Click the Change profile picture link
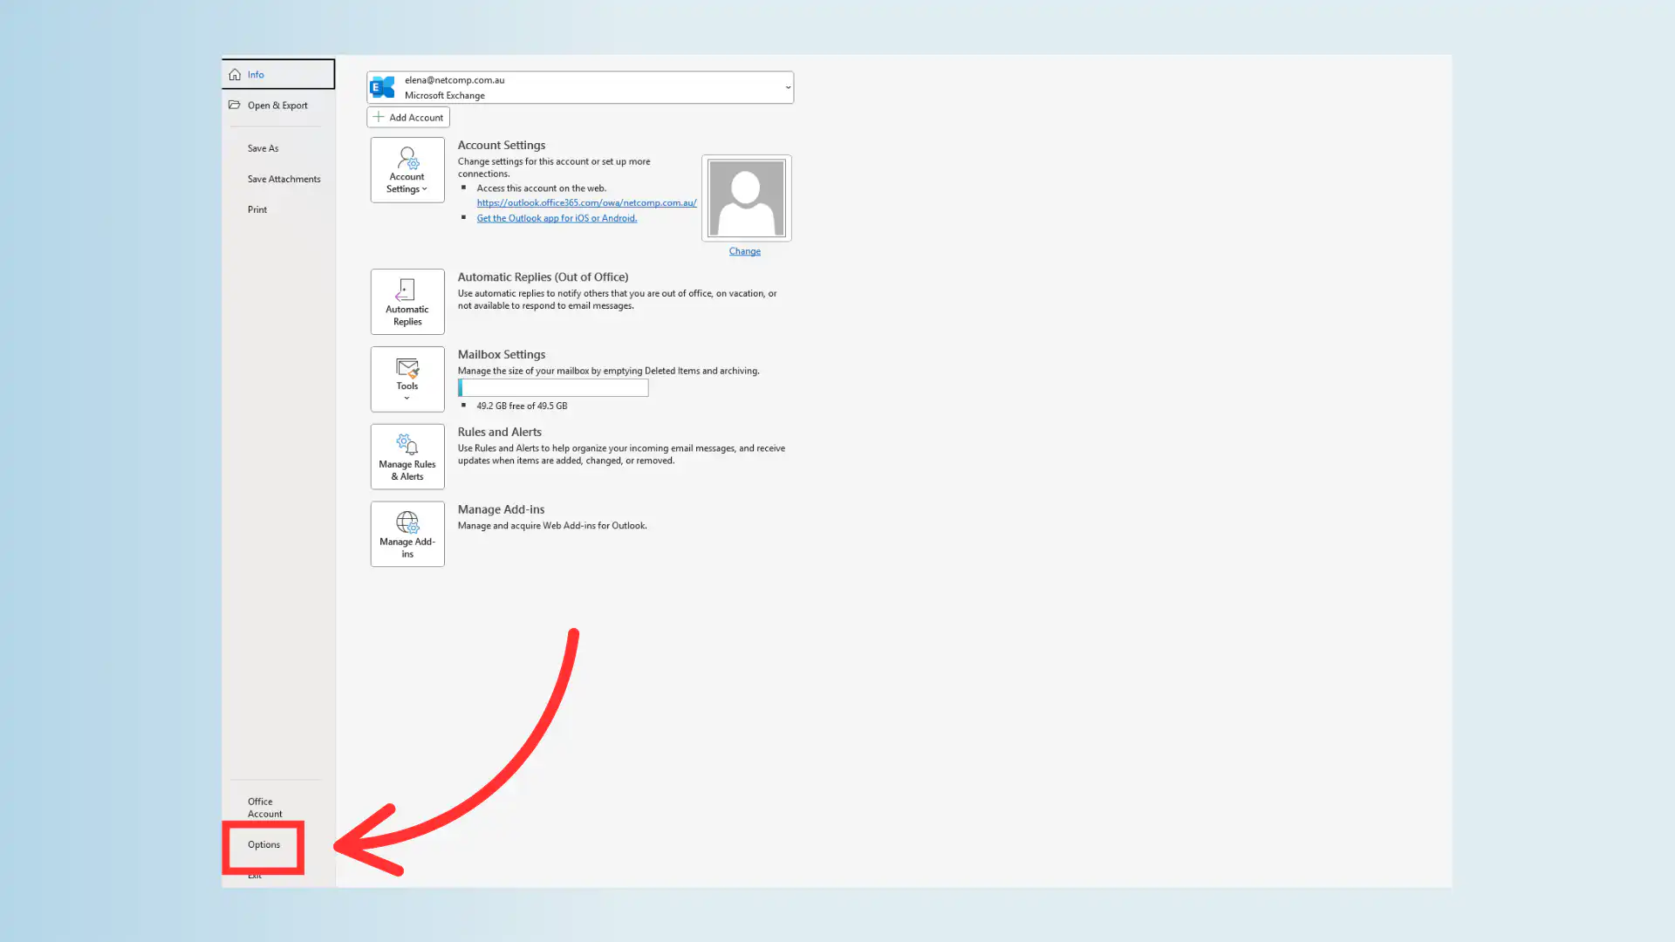This screenshot has height=942, width=1675. click(744, 250)
